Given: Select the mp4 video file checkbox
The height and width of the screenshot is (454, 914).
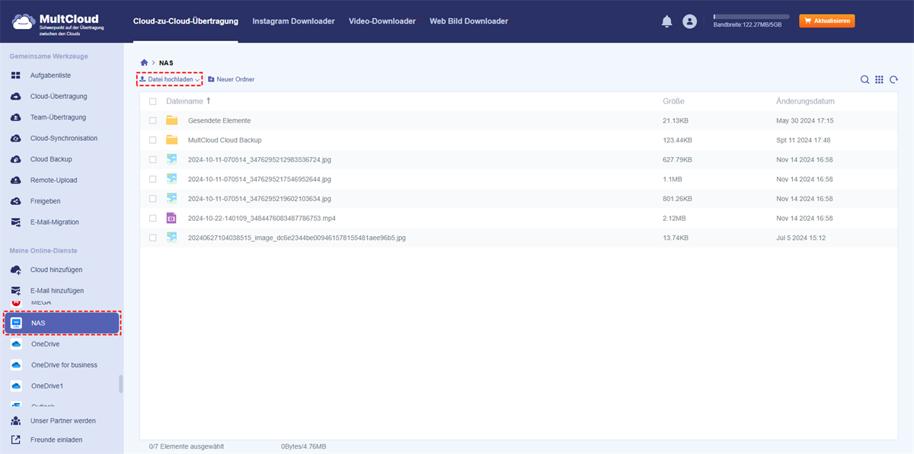Looking at the screenshot, I should (x=152, y=218).
